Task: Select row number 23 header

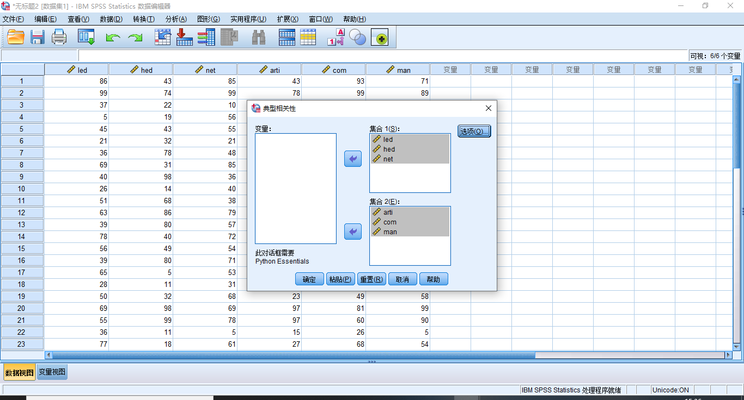Action: [22, 344]
